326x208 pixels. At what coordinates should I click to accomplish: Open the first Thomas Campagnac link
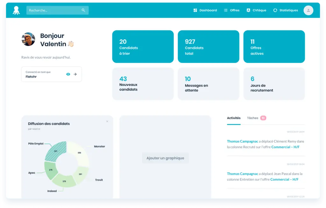click(242, 141)
